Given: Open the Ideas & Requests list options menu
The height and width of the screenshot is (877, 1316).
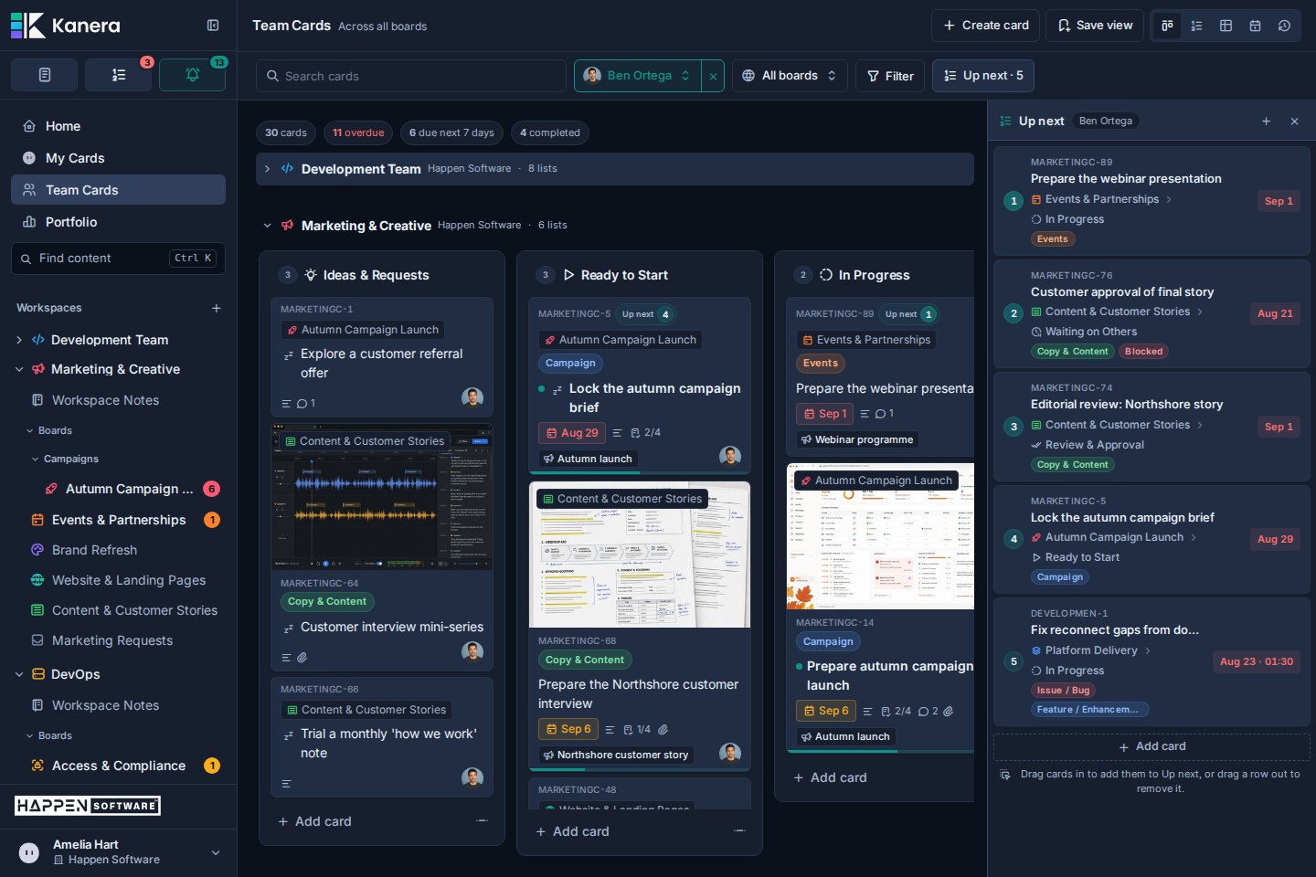Looking at the screenshot, I should 483,821.
